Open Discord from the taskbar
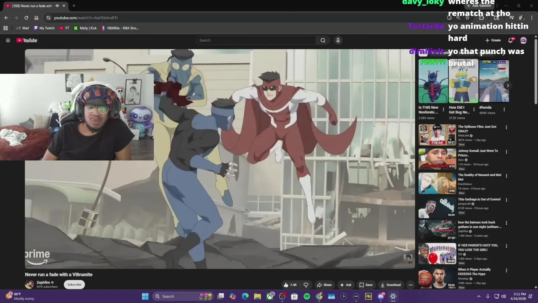Screen dimensions: 538x303 pyautogui.click(x=381, y=296)
